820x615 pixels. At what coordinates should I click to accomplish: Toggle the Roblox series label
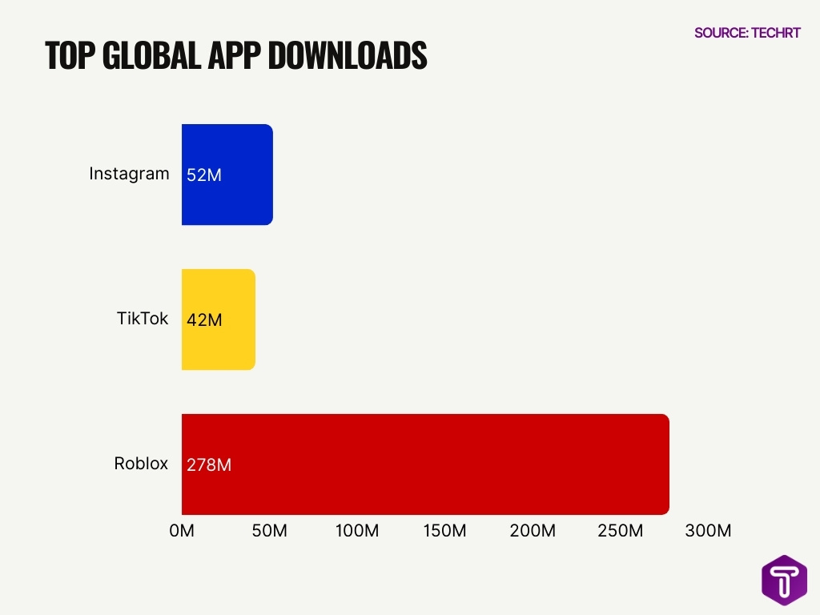(141, 464)
